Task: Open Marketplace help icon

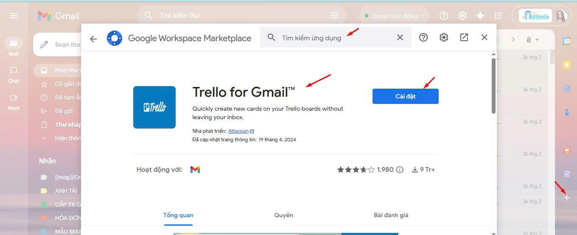Action: click(x=423, y=37)
